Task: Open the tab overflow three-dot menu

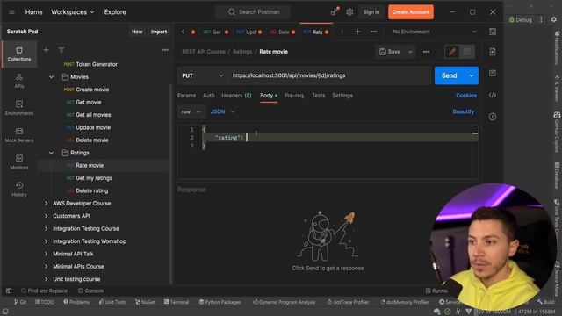Action: coord(373,32)
